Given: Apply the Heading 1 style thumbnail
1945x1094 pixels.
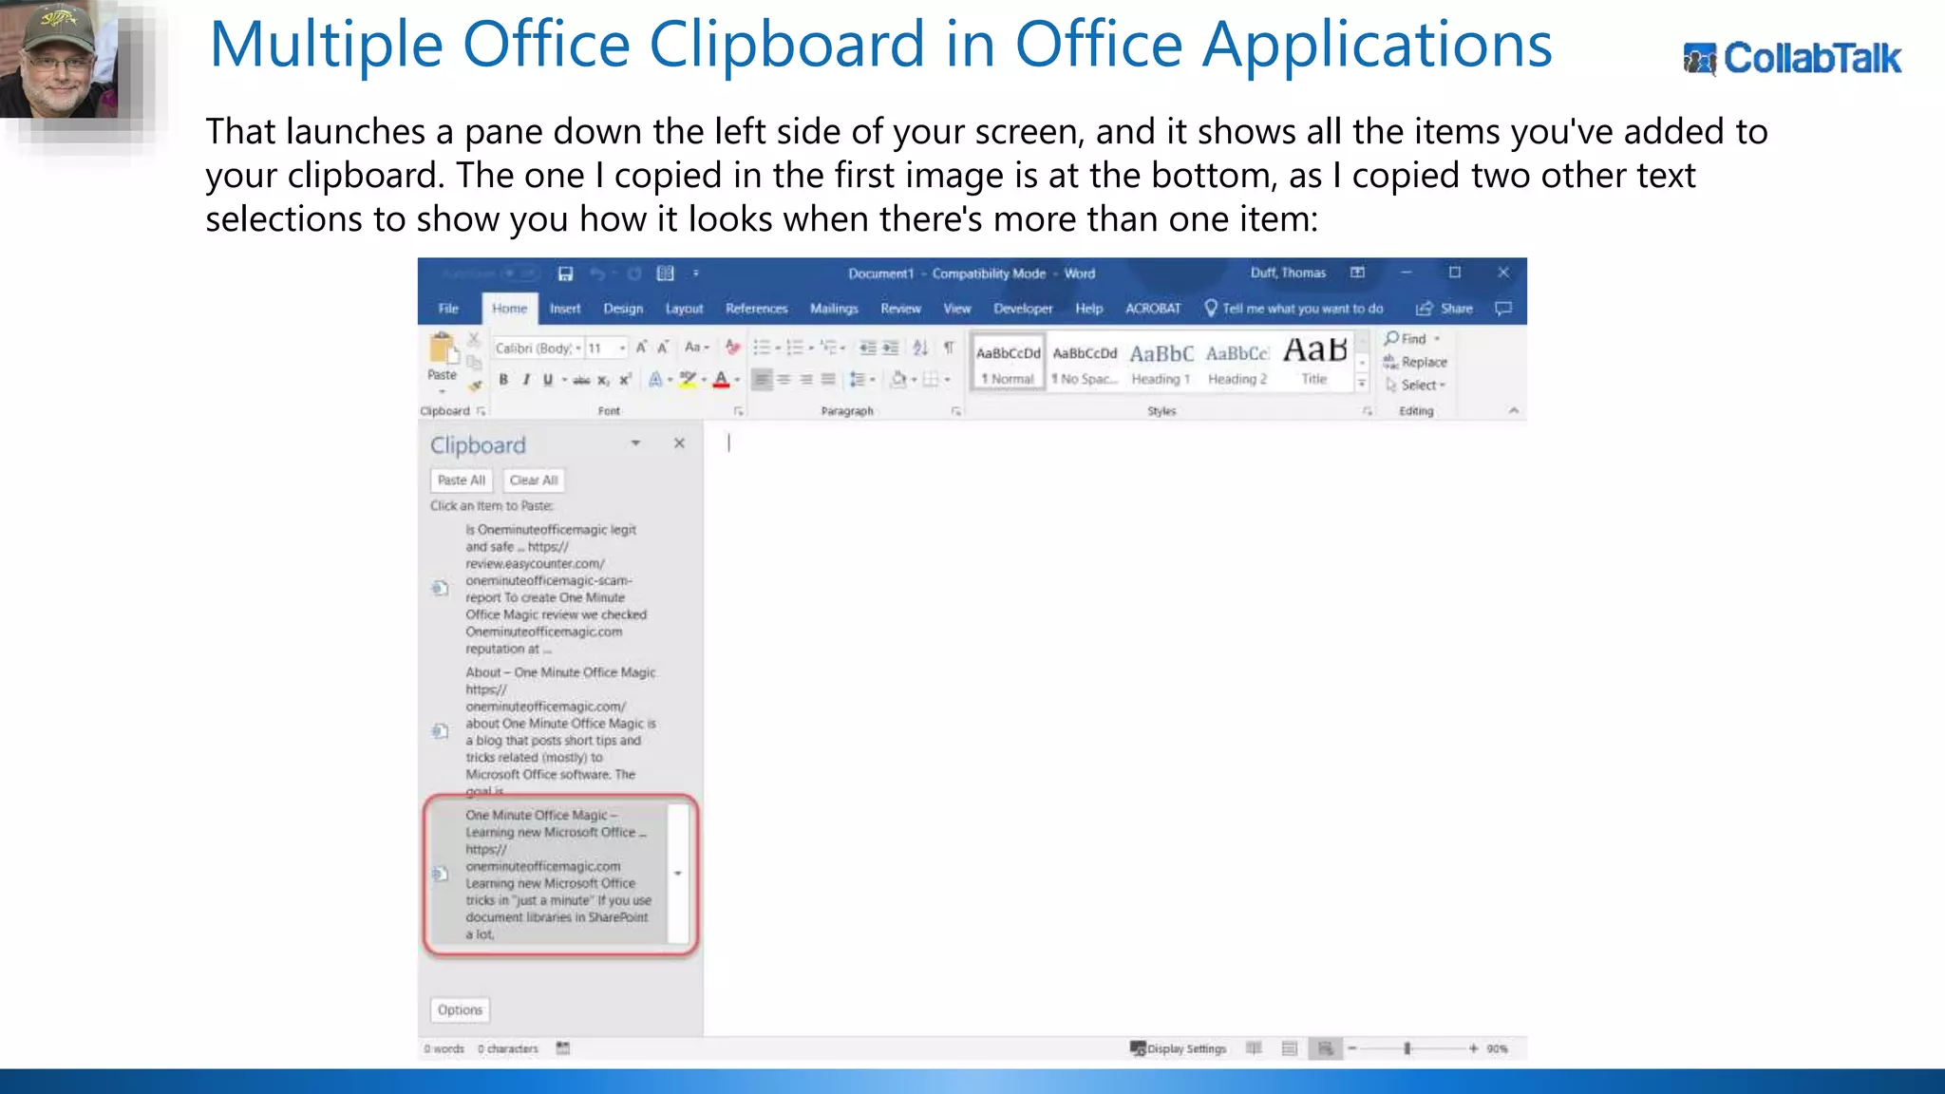Looking at the screenshot, I should point(1161,361).
